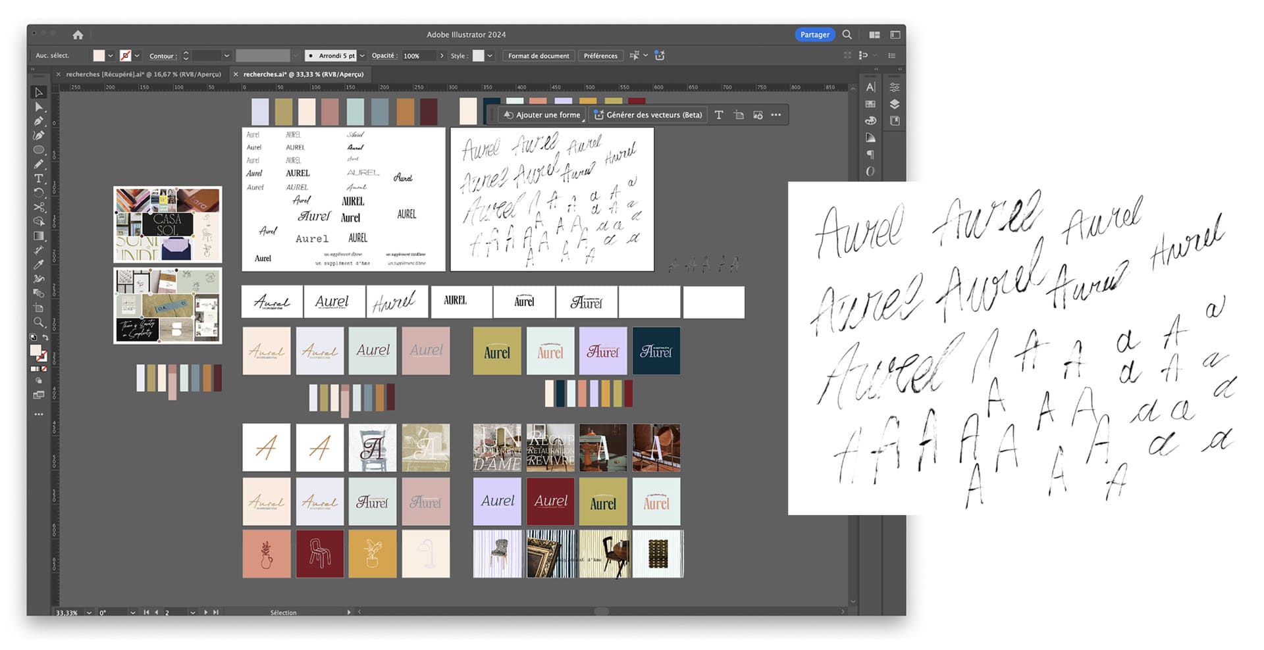Choose the Zoom magnifier tool
This screenshot has width=1264, height=650.
point(39,322)
